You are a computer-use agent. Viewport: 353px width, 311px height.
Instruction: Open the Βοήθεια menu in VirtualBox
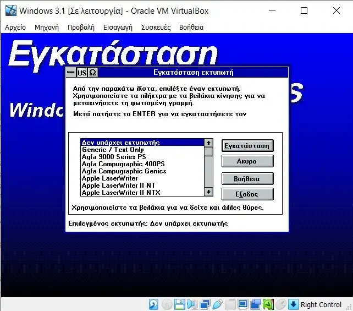click(191, 28)
